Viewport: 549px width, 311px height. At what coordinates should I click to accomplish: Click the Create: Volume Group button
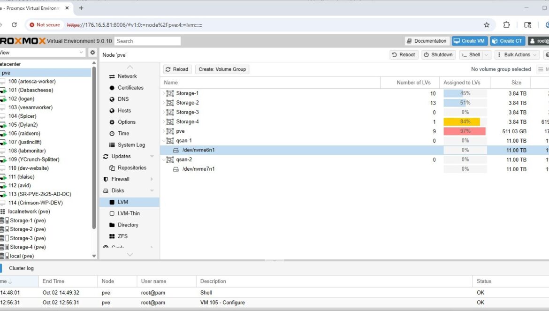(222, 69)
